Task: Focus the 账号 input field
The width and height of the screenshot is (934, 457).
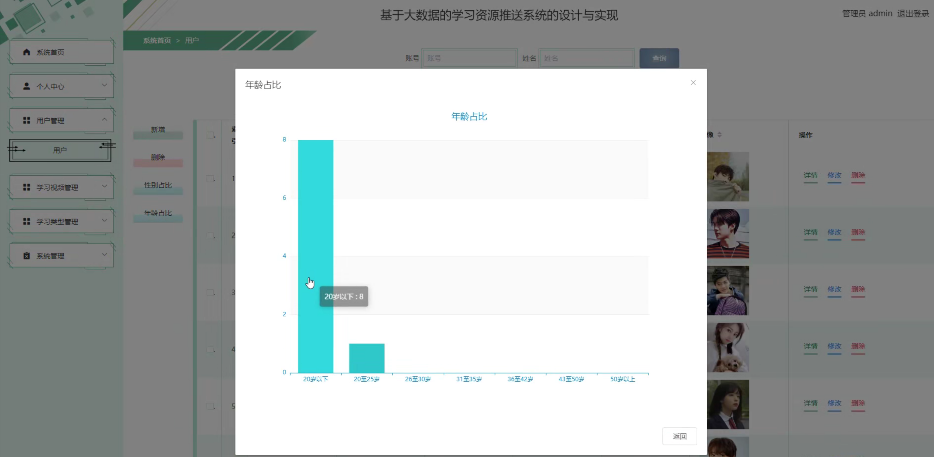Action: (469, 58)
